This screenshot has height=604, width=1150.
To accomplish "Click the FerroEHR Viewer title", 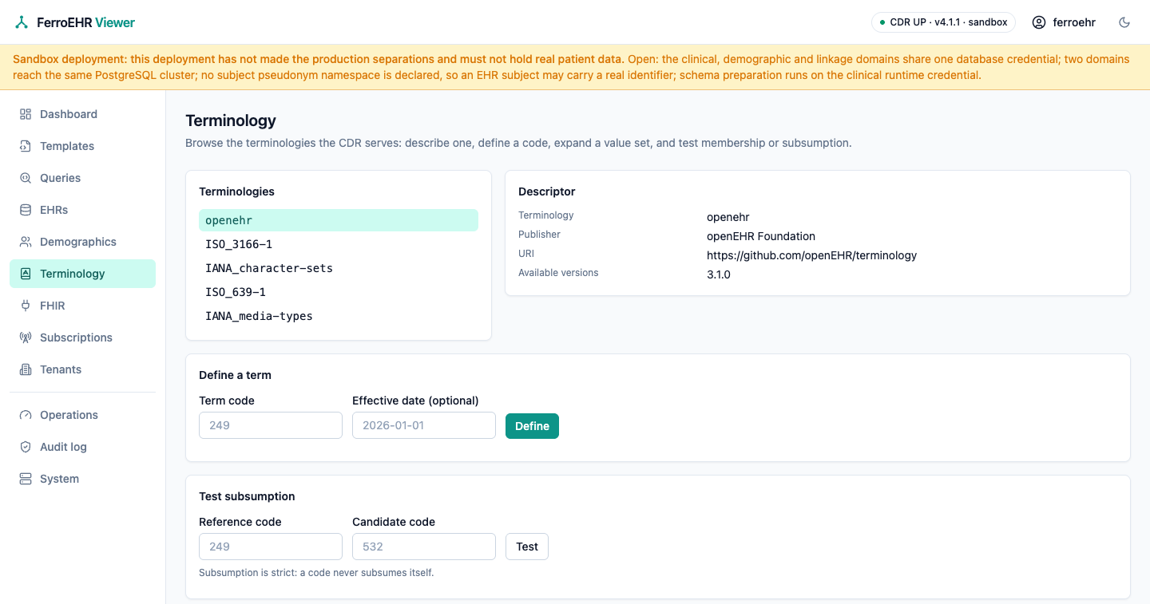I will click(x=86, y=22).
